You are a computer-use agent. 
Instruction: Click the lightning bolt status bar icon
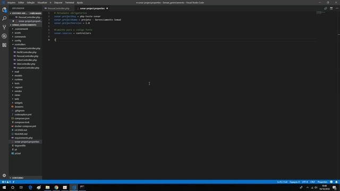coord(13,182)
